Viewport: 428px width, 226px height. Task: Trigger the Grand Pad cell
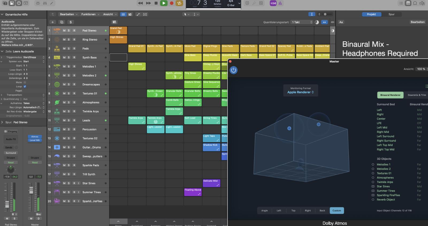click(x=118, y=31)
